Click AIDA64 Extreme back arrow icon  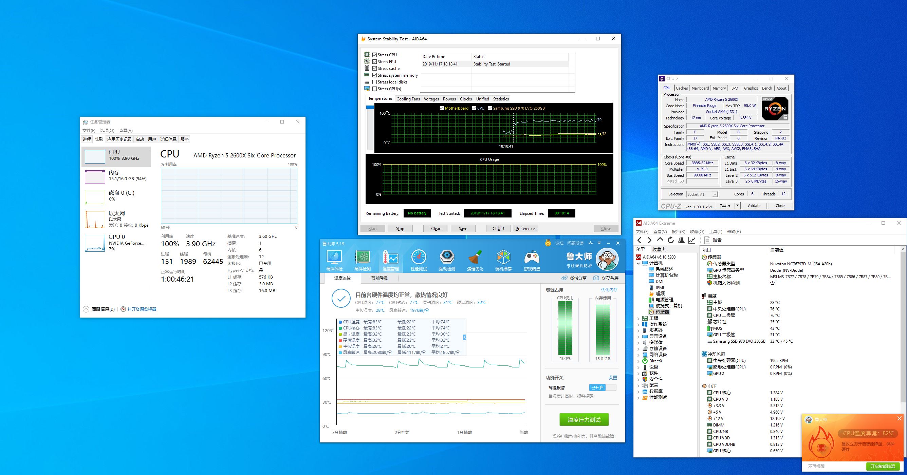click(x=640, y=240)
